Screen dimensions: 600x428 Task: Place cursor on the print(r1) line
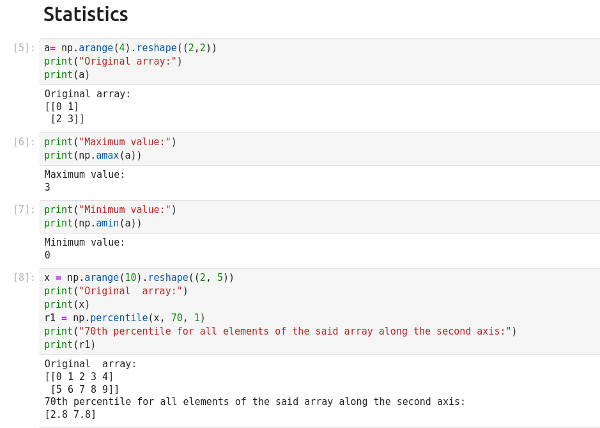click(70, 345)
